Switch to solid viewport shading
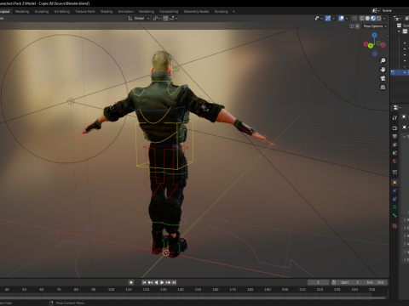The height and width of the screenshot is (306, 409). coord(367,18)
